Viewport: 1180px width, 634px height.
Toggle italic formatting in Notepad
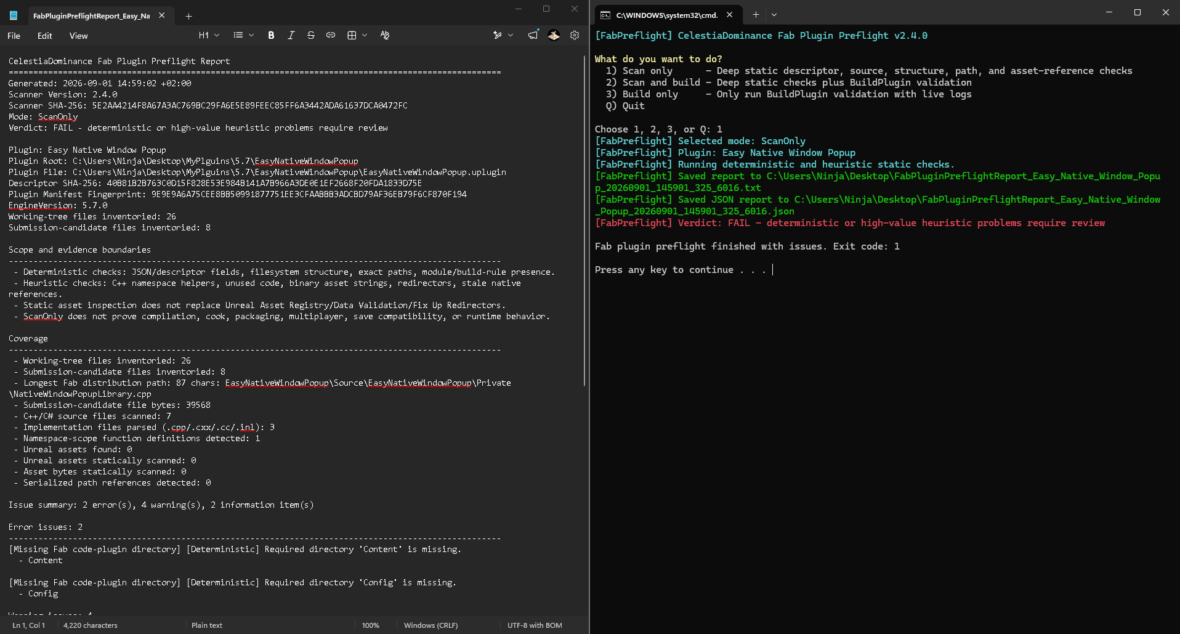click(x=291, y=35)
